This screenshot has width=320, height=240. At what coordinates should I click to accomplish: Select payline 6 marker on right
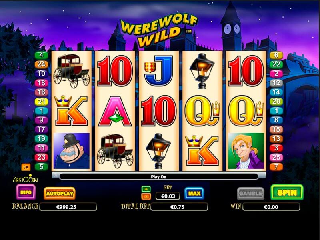[276, 55]
